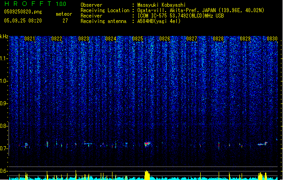Click the 'meteor' label
283x180 pixels.
click(64, 14)
